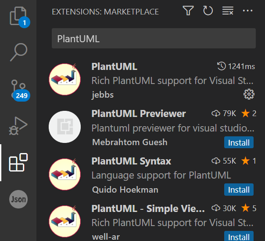Image resolution: width=265 pixels, height=241 pixels.
Task: Open the Run and Debug view
Action: click(18, 126)
